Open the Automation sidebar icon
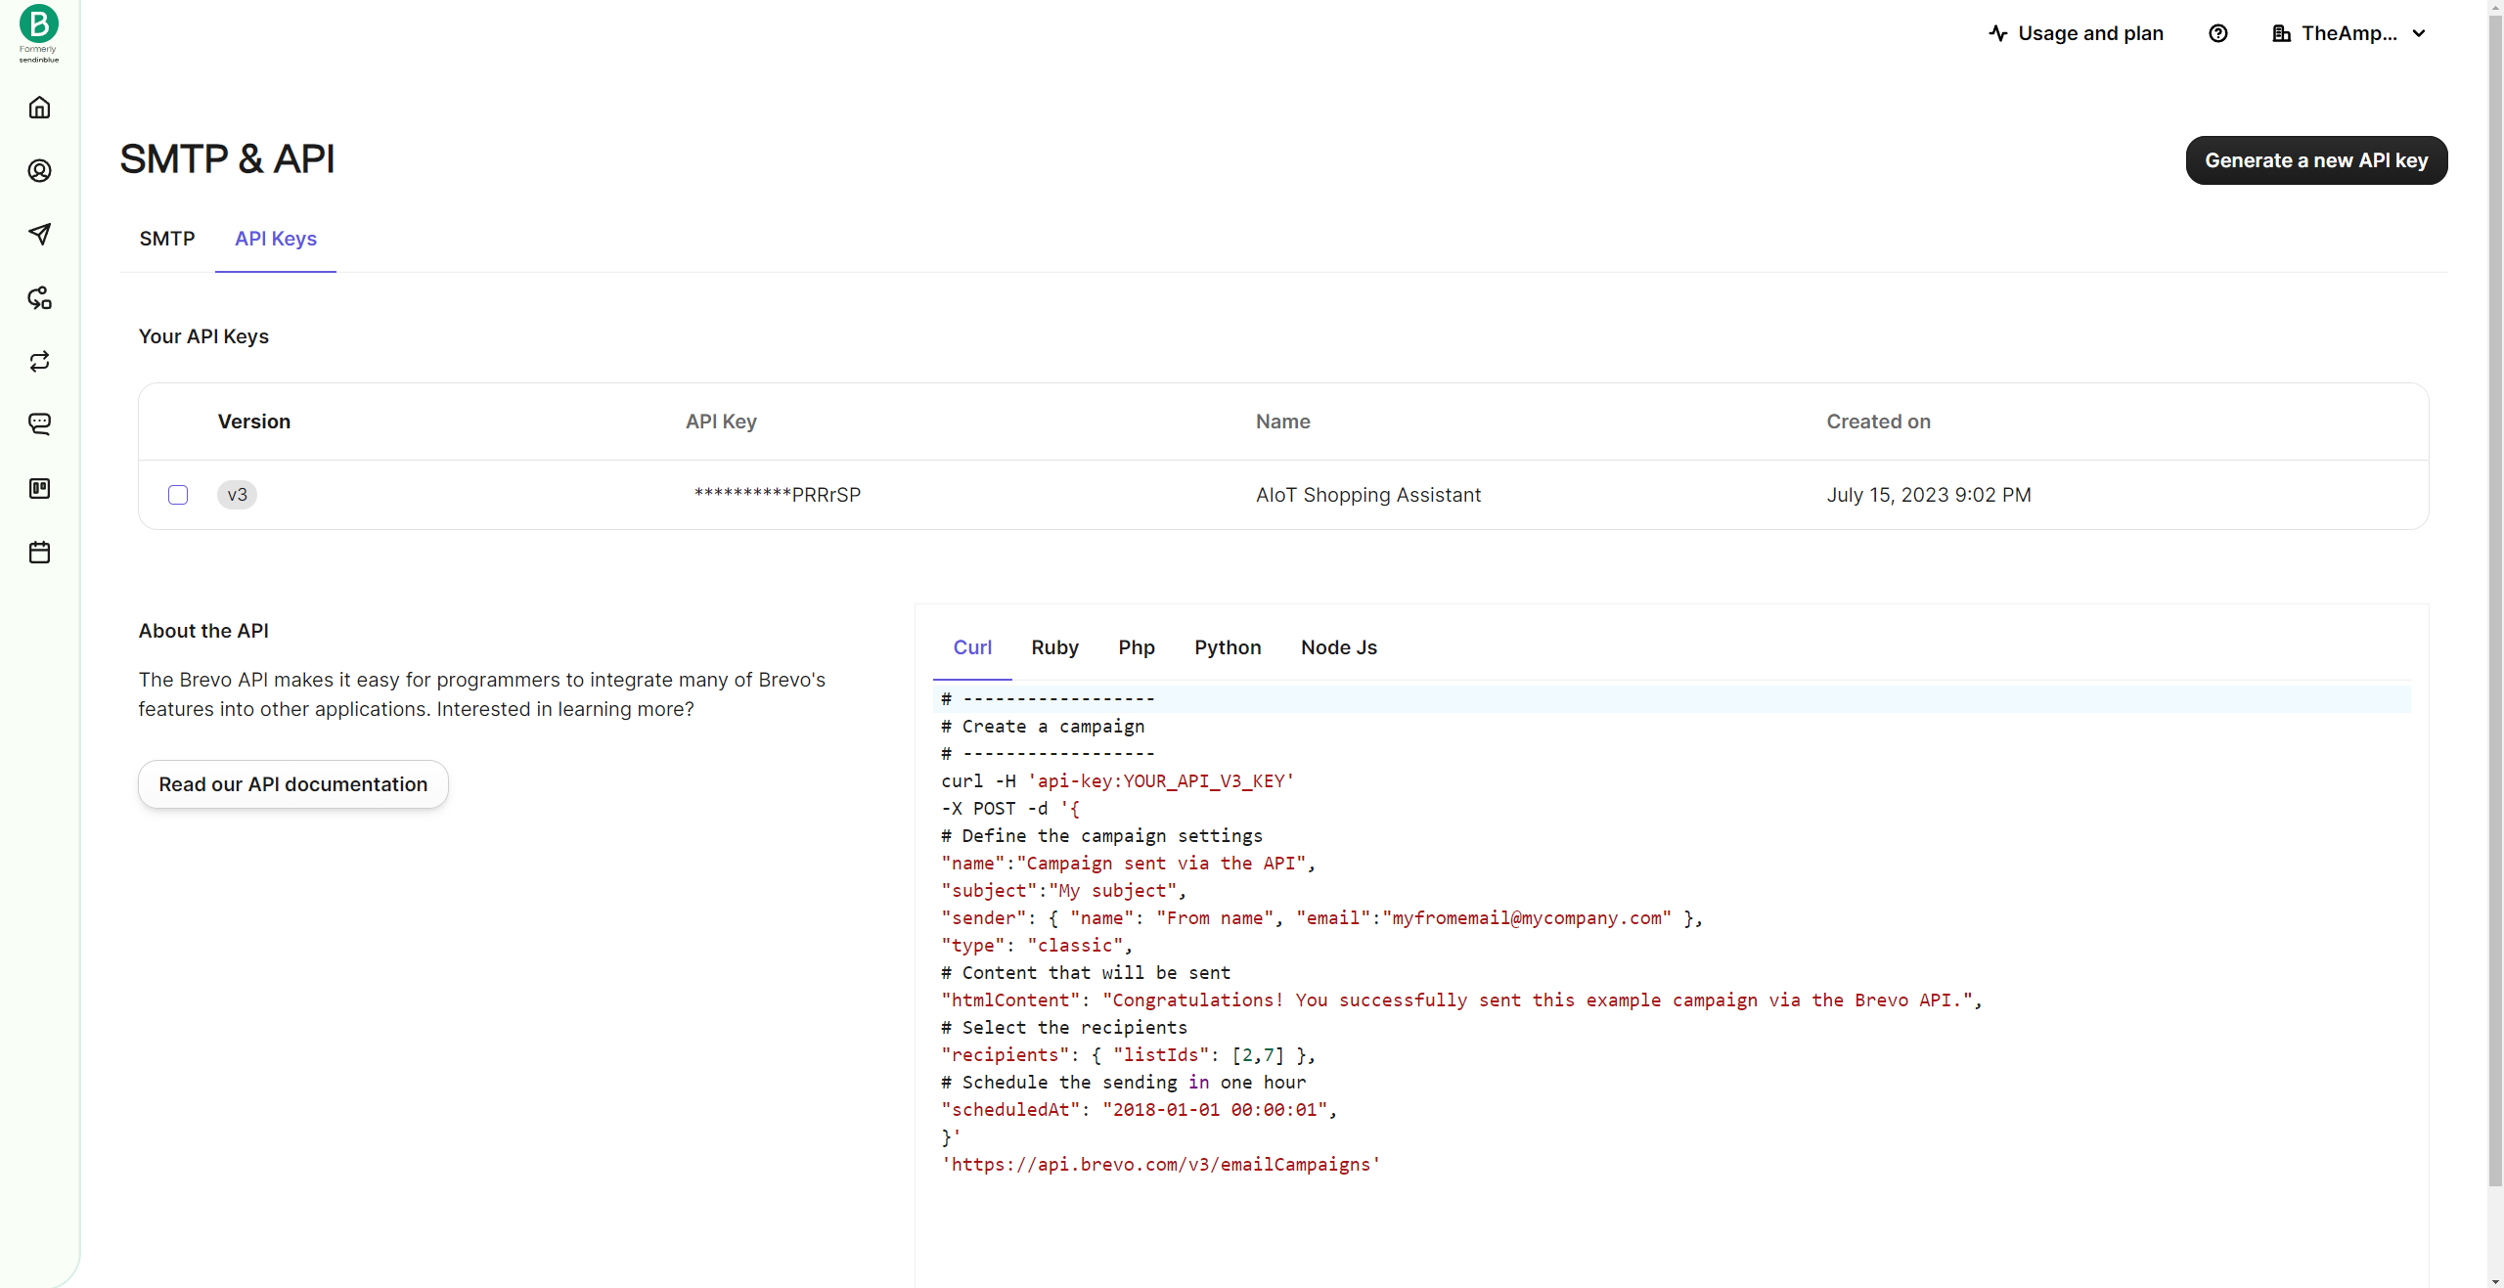2504x1288 pixels. (x=39, y=298)
